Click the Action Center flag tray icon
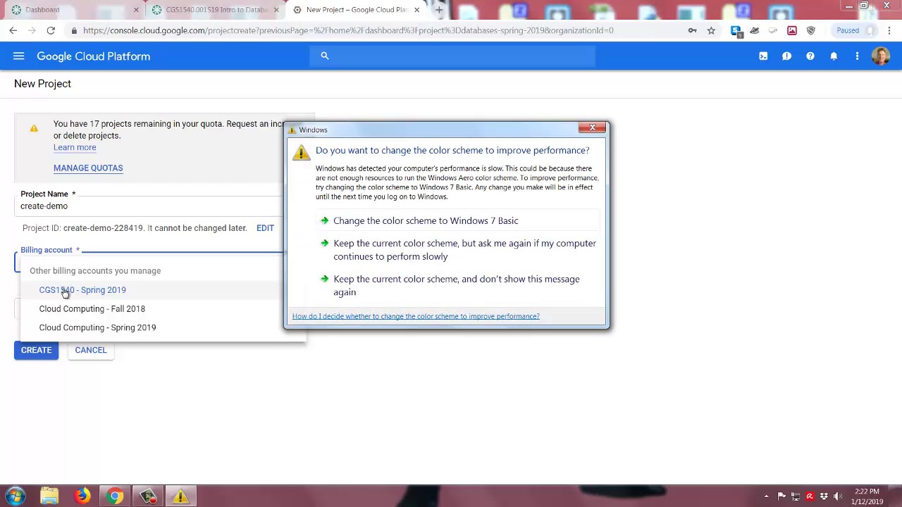The height and width of the screenshot is (507, 902). pyautogui.click(x=781, y=496)
